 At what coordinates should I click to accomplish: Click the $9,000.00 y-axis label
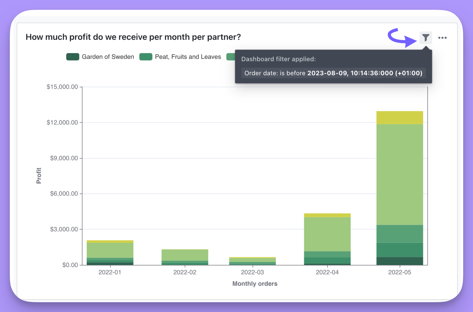tap(64, 158)
